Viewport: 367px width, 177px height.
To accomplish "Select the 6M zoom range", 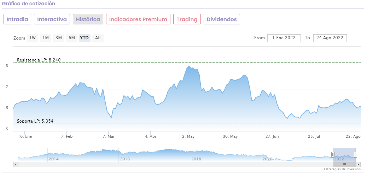I will (x=72, y=38).
